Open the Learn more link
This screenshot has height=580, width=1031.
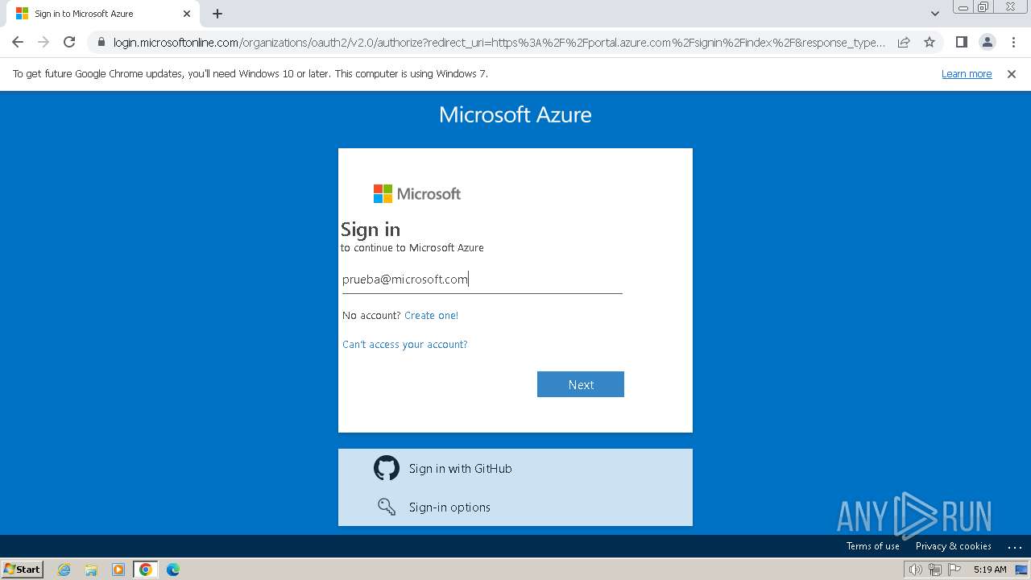pyautogui.click(x=967, y=74)
